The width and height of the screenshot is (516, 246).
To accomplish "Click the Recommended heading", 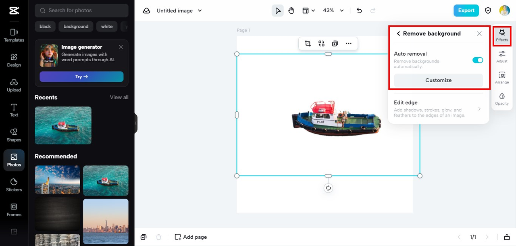I will pos(56,156).
